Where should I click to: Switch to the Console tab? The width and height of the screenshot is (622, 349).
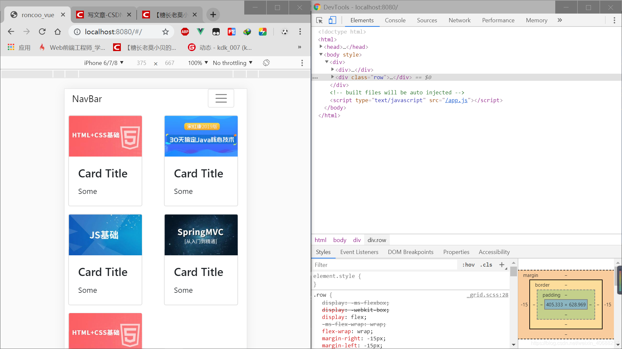coord(395,20)
